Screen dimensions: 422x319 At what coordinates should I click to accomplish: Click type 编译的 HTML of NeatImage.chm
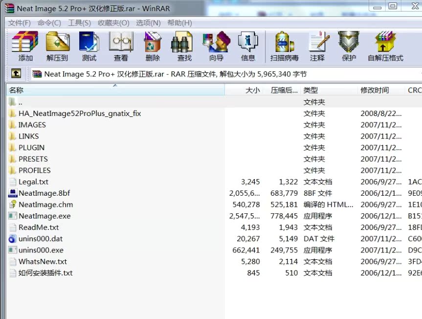328,205
